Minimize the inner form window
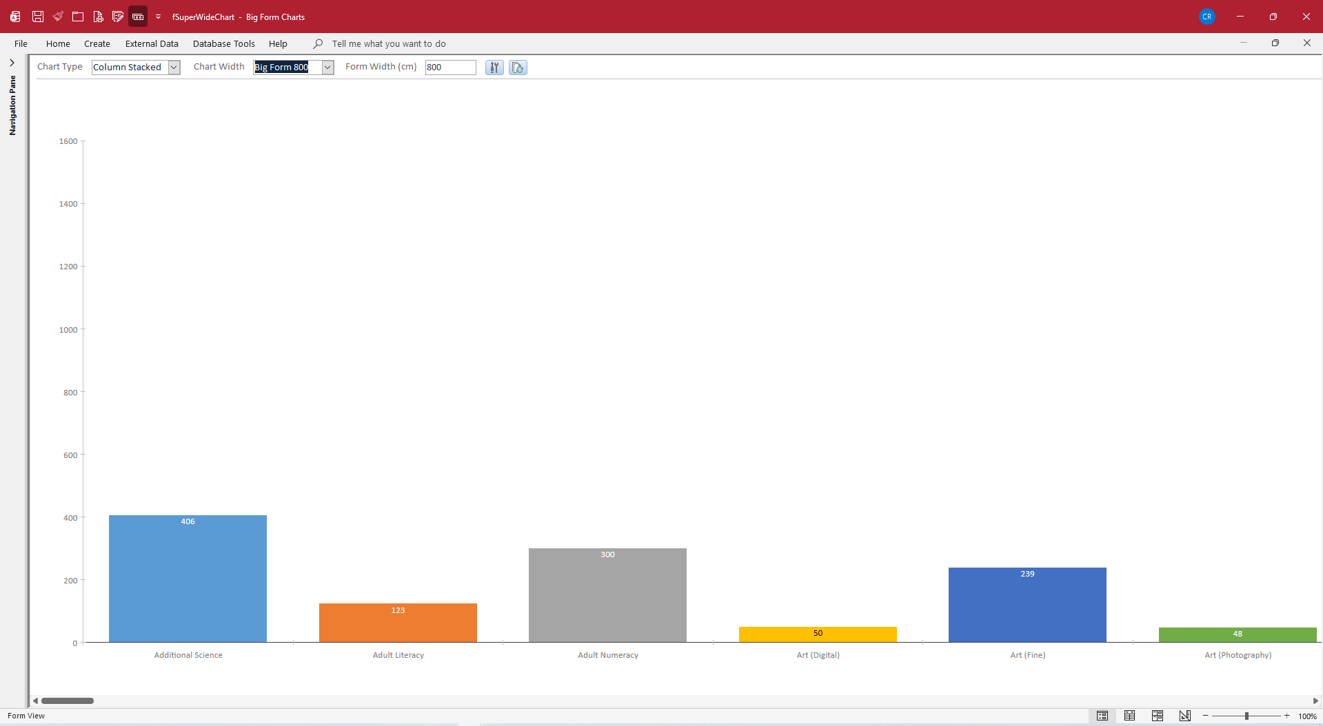Screen dimensions: 1323x726 tap(1244, 43)
